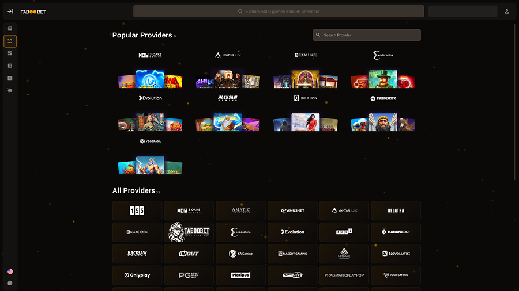Viewport: 519px width, 291px height.
Task: Open Endorphina popular provider card
Action: 383,69
